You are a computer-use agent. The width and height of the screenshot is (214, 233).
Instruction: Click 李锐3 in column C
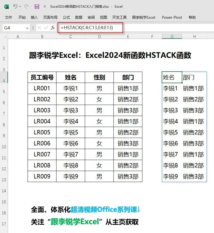click(71, 110)
